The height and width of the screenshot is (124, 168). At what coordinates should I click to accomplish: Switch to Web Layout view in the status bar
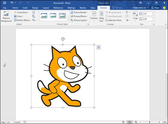(x=136, y=122)
